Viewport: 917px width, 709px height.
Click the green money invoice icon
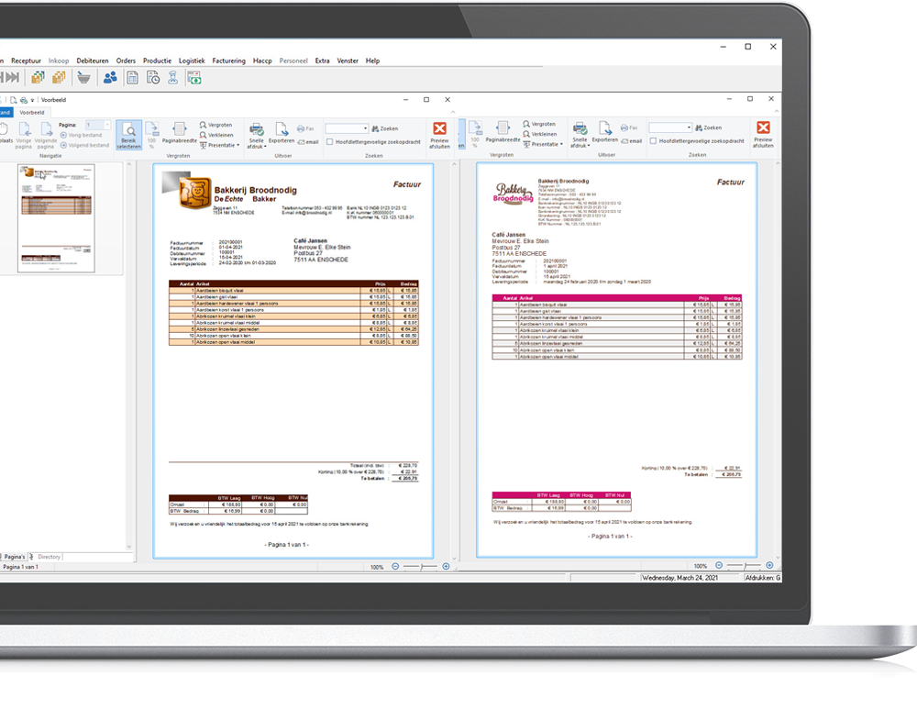tap(194, 77)
